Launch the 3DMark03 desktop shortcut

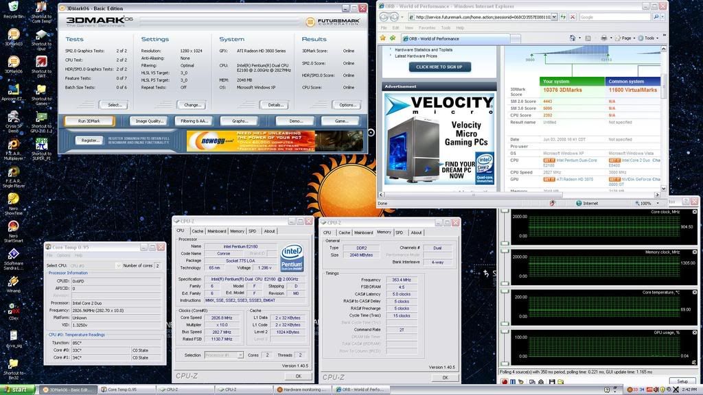click(14, 37)
